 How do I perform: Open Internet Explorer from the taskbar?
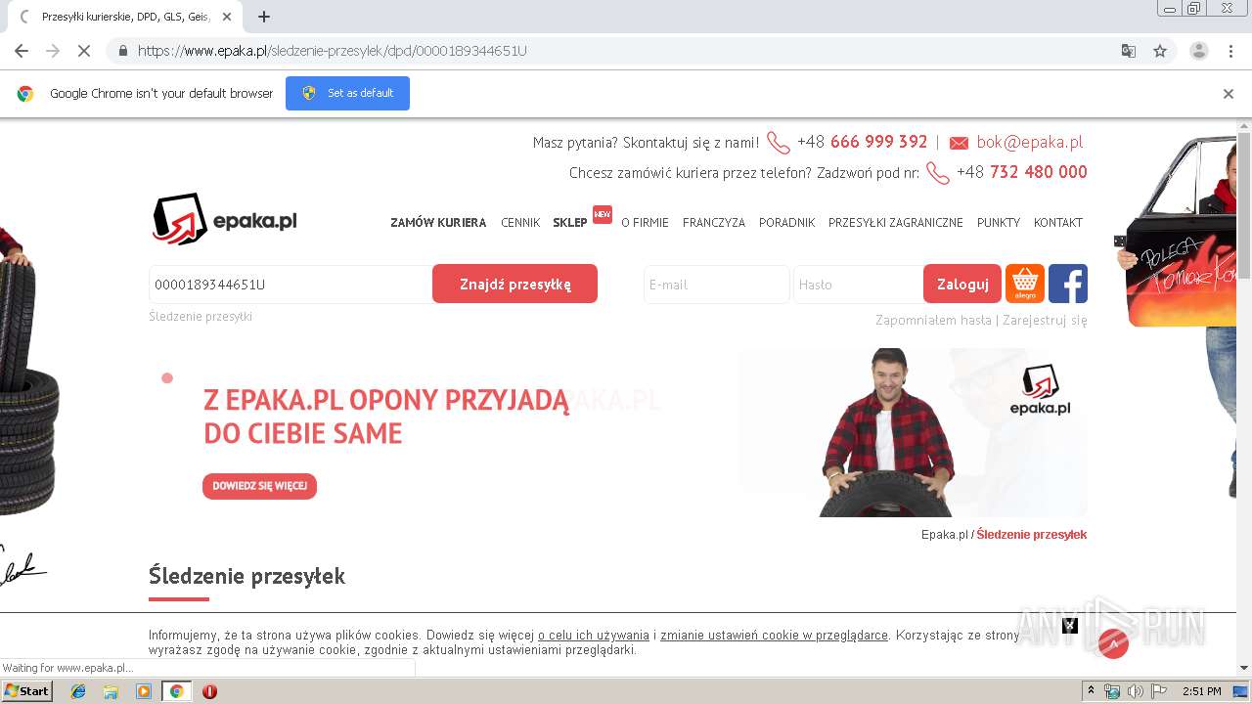[x=78, y=691]
